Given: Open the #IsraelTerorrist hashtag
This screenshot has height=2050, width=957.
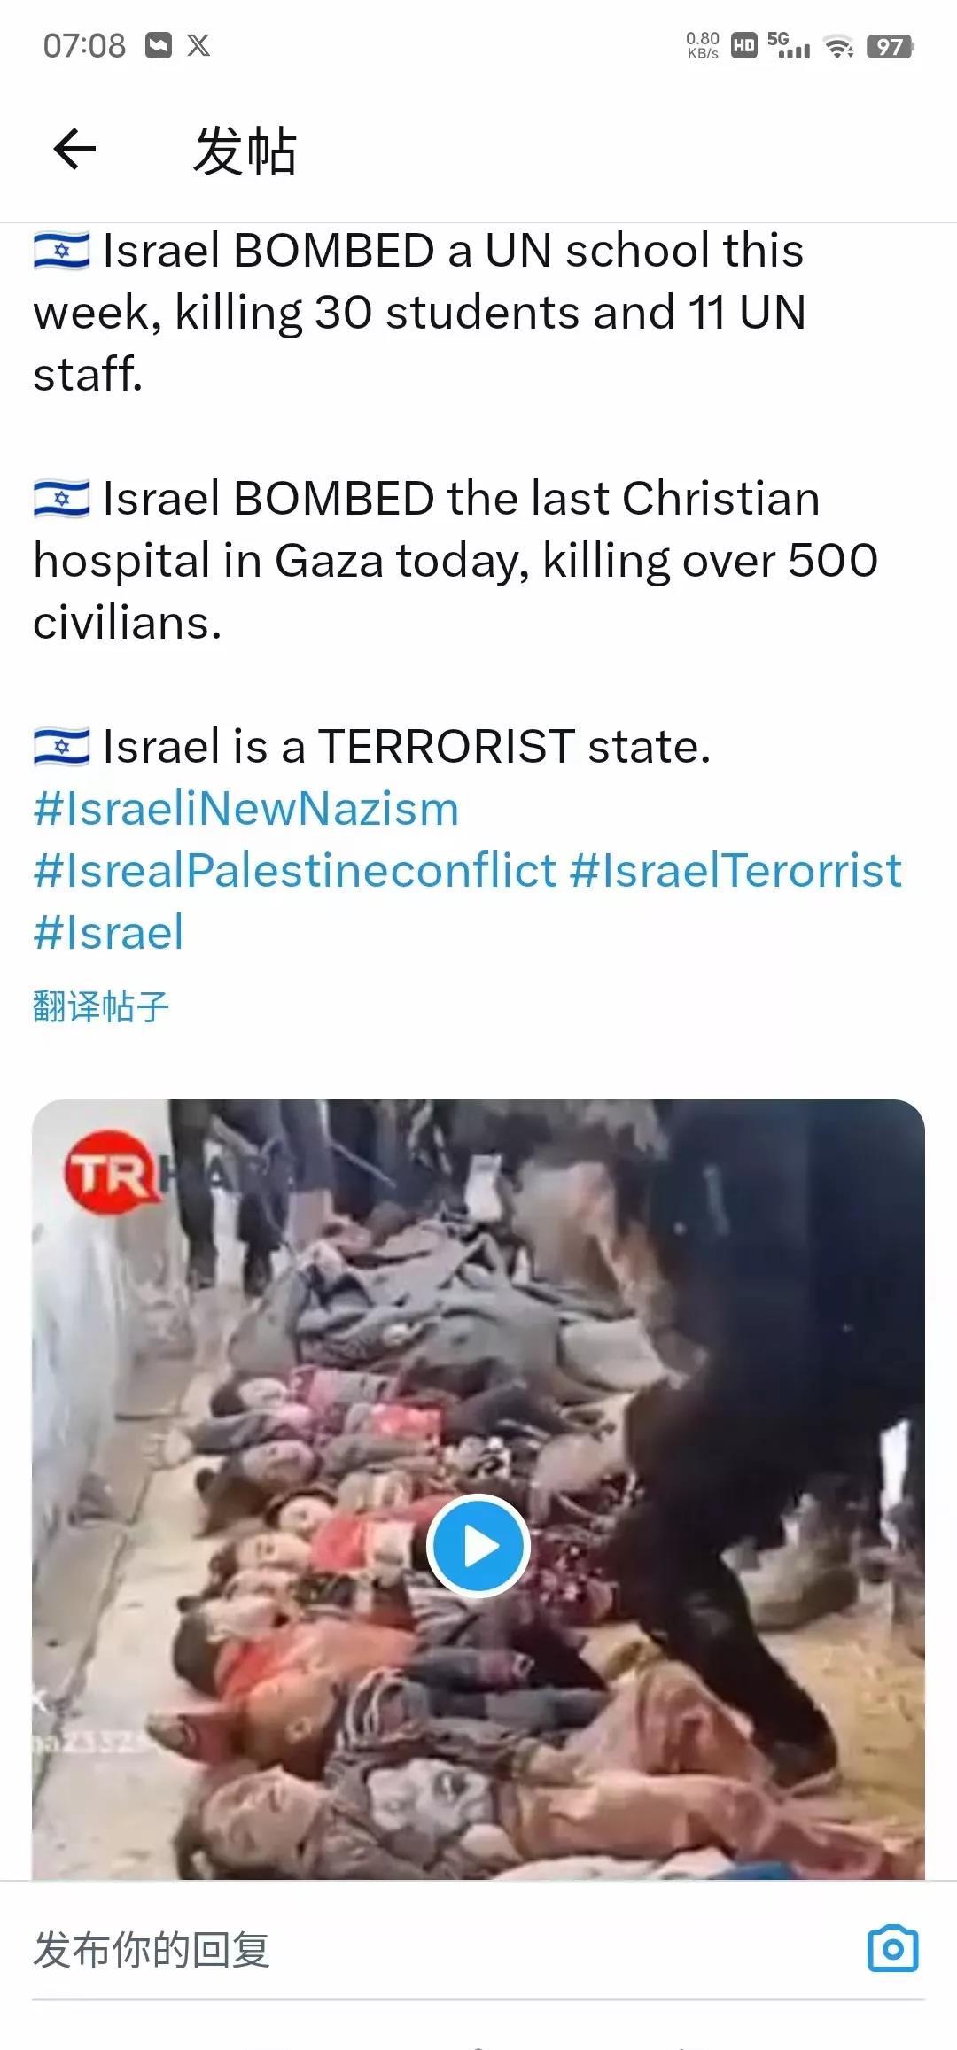Looking at the screenshot, I should click(735, 871).
